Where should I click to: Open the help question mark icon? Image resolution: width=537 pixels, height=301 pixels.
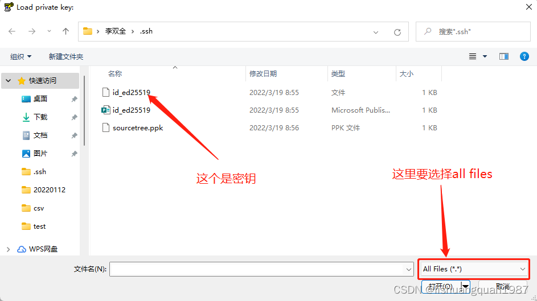[x=524, y=56]
